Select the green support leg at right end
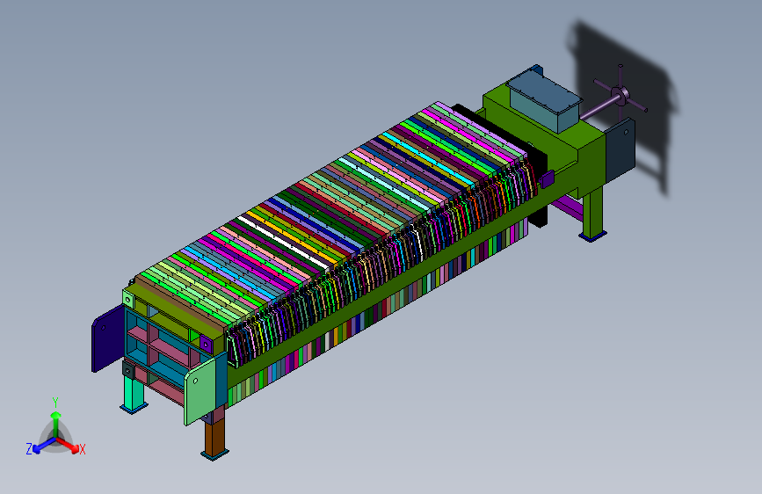 pyautogui.click(x=593, y=213)
